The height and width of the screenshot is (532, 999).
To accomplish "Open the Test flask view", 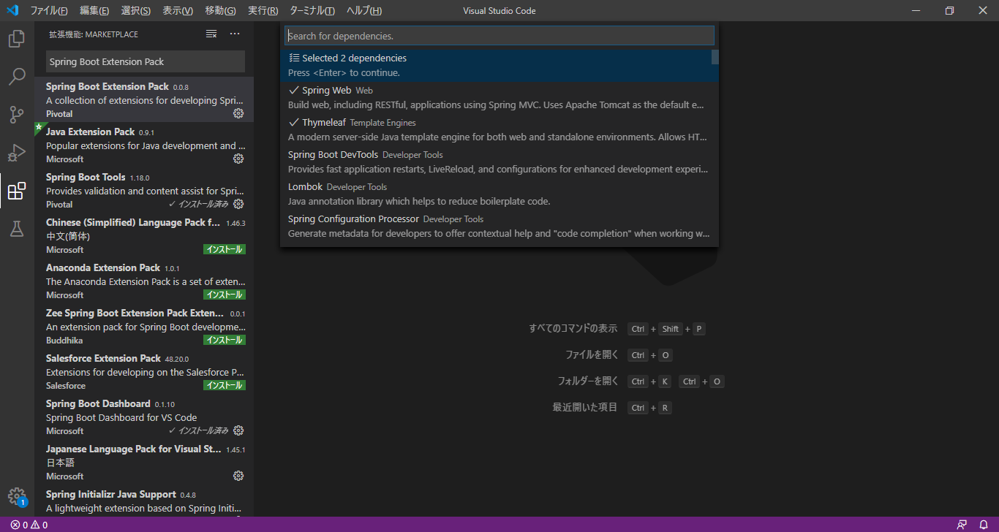I will click(17, 229).
